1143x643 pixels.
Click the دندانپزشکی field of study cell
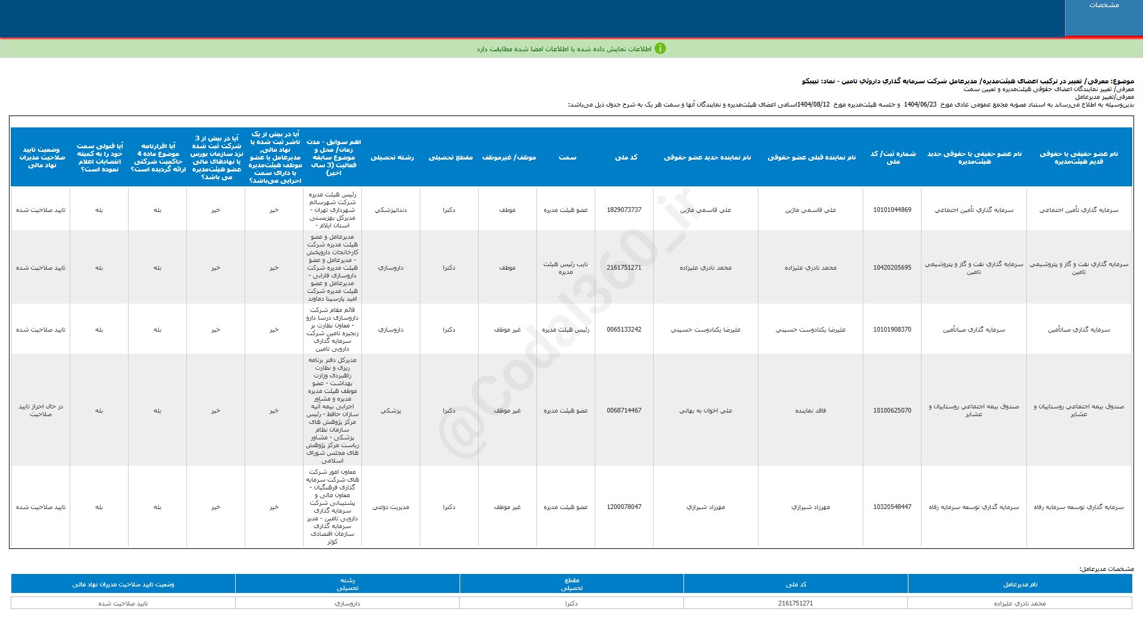tap(391, 210)
